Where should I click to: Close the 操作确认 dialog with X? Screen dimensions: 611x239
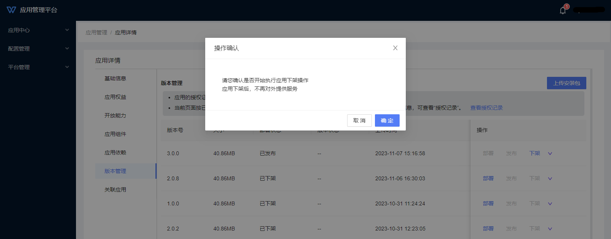point(395,48)
